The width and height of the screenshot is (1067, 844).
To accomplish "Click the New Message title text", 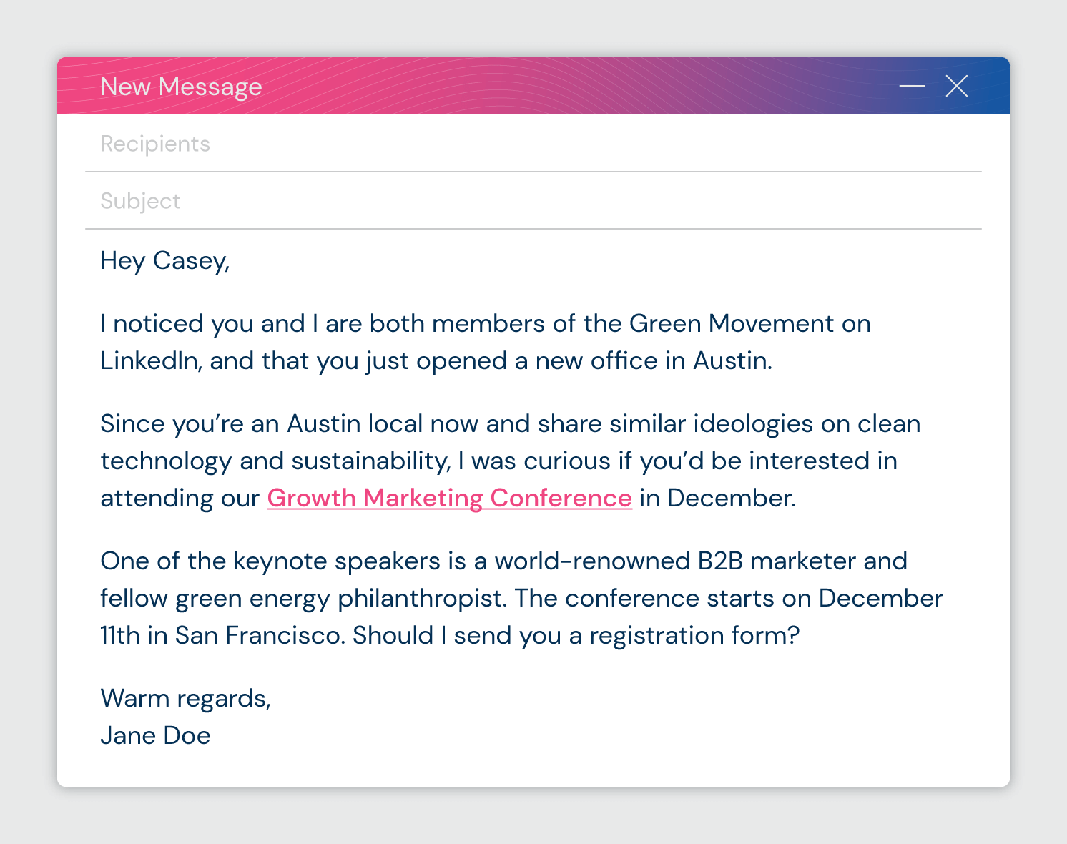I will coord(181,87).
